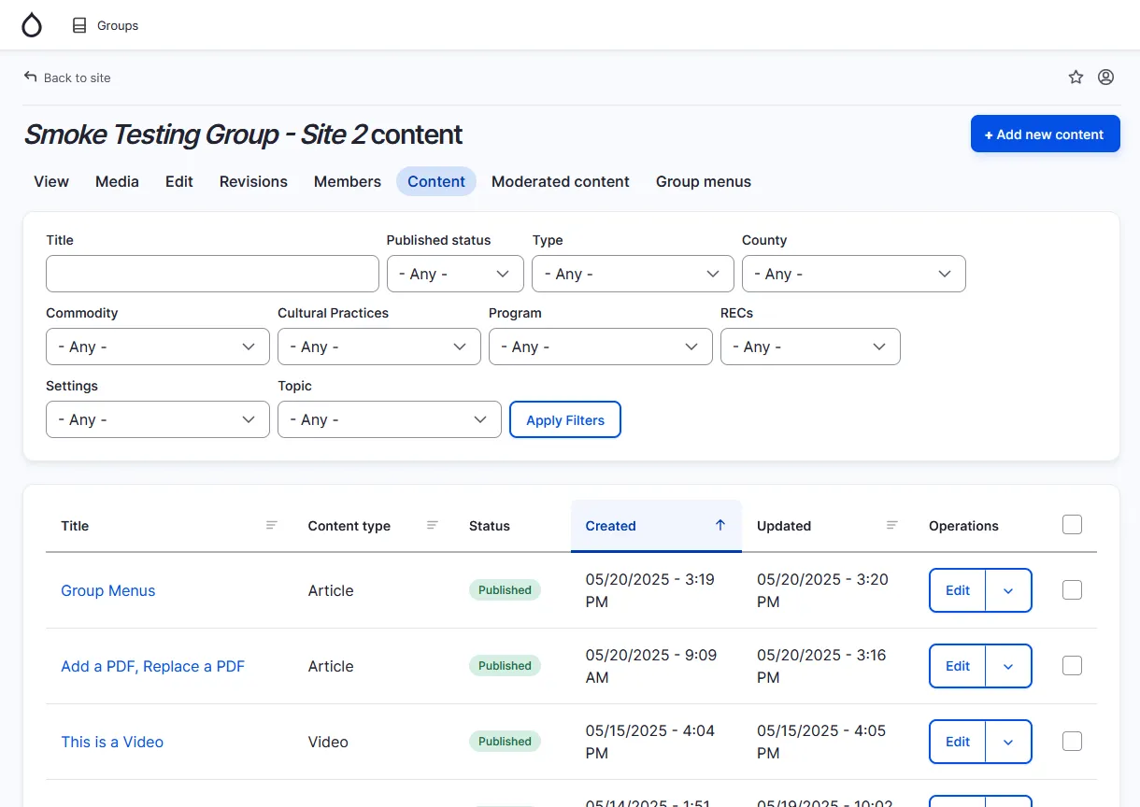Image resolution: width=1140 pixels, height=807 pixels.
Task: Expand the County filter dropdown
Action: 854,274
